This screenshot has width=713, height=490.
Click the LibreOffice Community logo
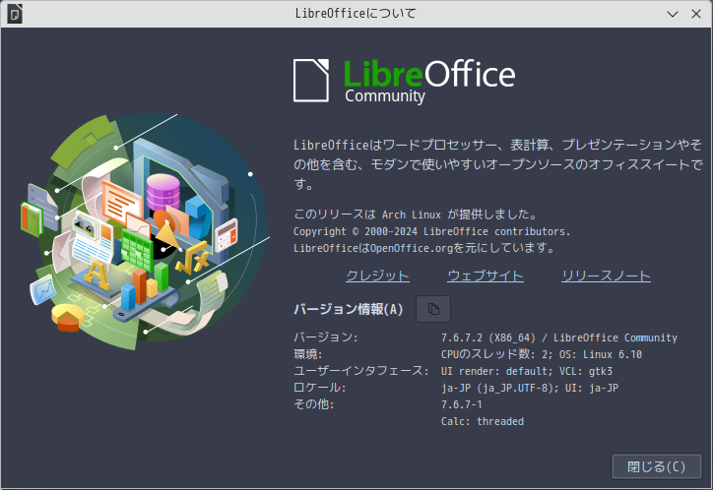pos(404,81)
